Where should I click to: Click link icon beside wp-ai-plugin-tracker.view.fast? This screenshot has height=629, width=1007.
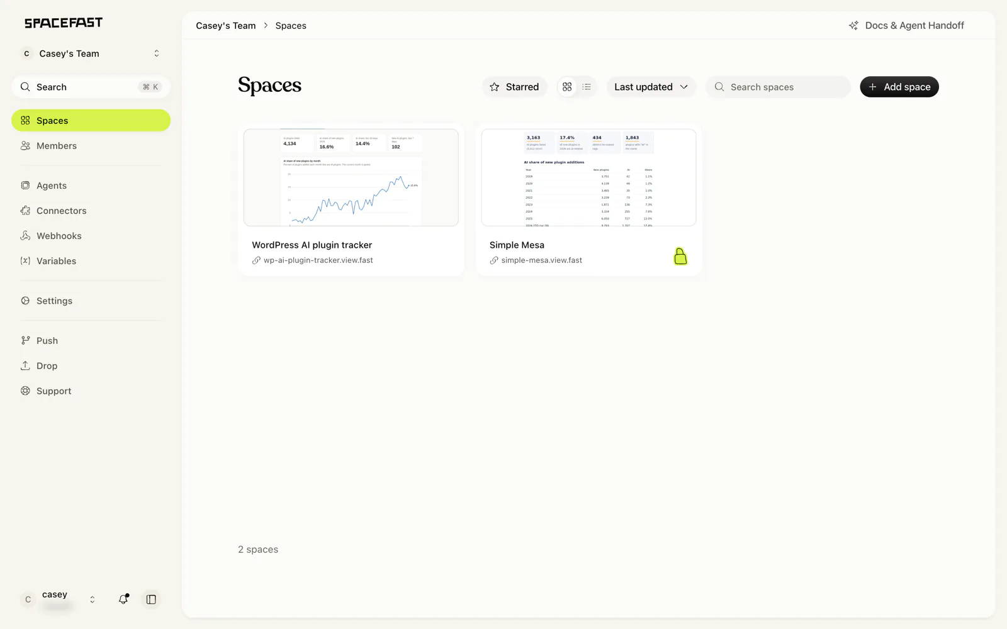(256, 260)
